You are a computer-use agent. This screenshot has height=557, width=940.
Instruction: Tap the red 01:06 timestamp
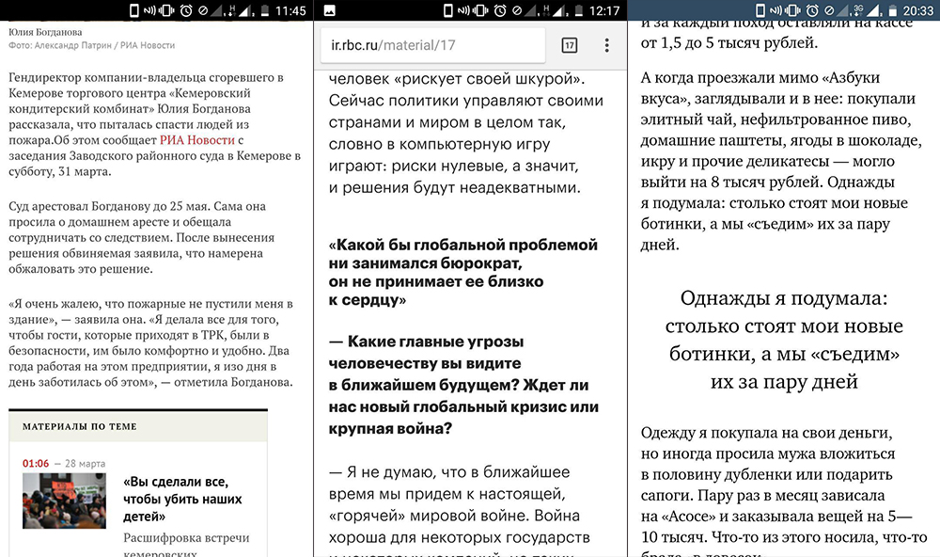(36, 463)
